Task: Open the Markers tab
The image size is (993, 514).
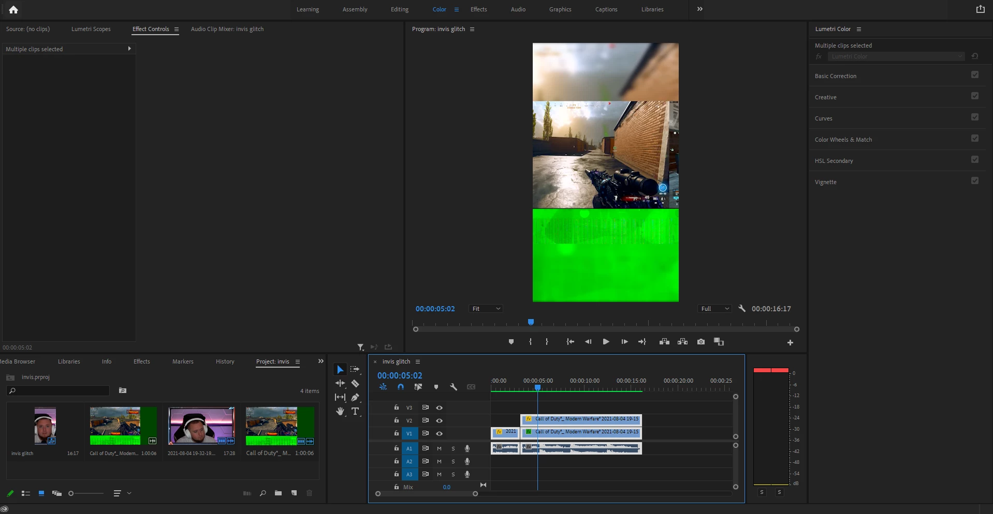Action: 183,361
